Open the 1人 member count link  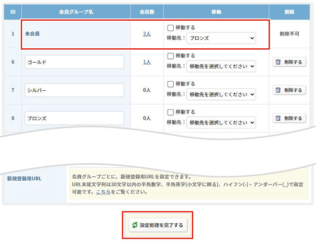147,62
